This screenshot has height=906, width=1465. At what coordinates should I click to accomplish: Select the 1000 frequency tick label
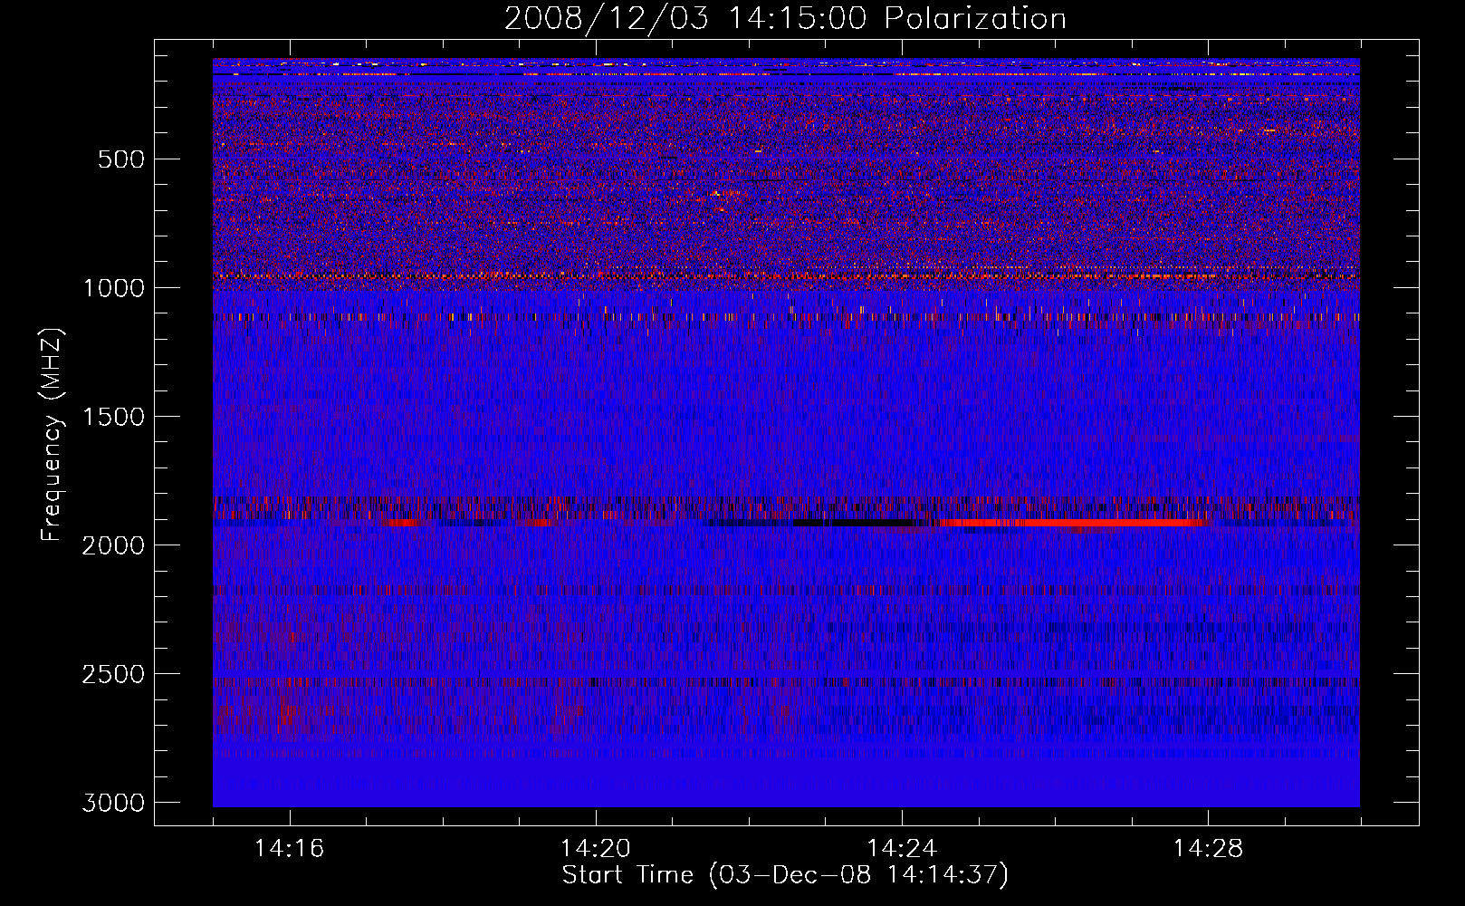113,288
